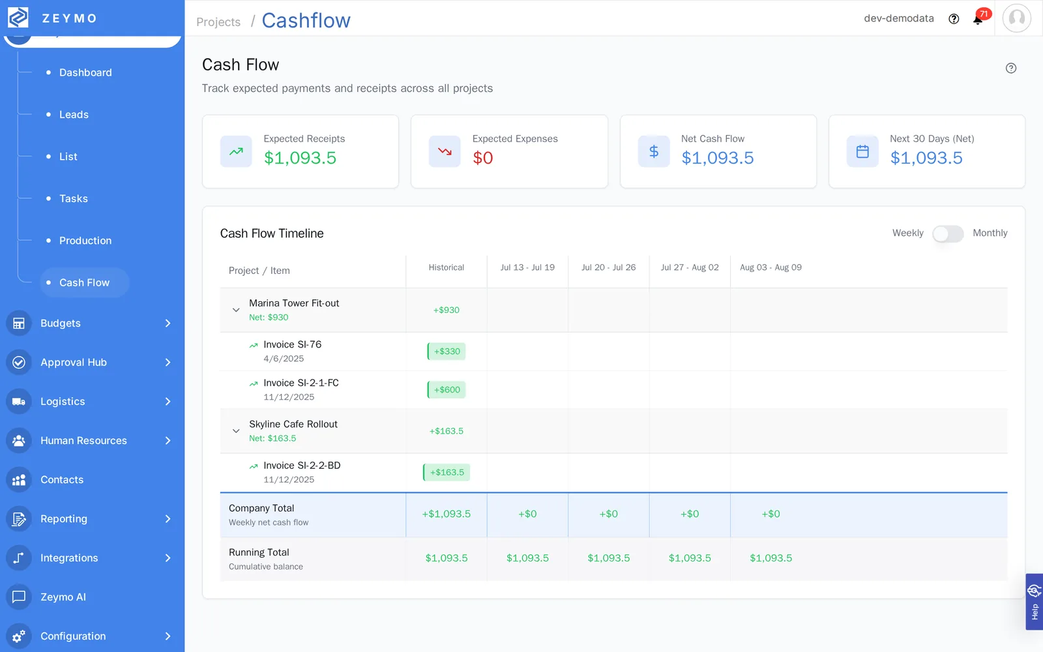Click the Running Total row label
1043x652 pixels.
[259, 553]
